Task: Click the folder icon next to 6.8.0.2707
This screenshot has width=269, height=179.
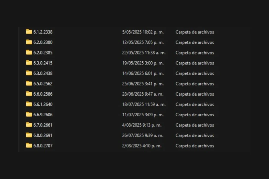Action: (x=29, y=146)
